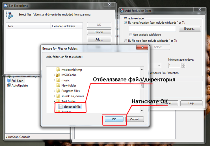The width and height of the screenshot is (210, 146).
Task: Click the AutoUpdate task icon
Action: coord(9,85)
